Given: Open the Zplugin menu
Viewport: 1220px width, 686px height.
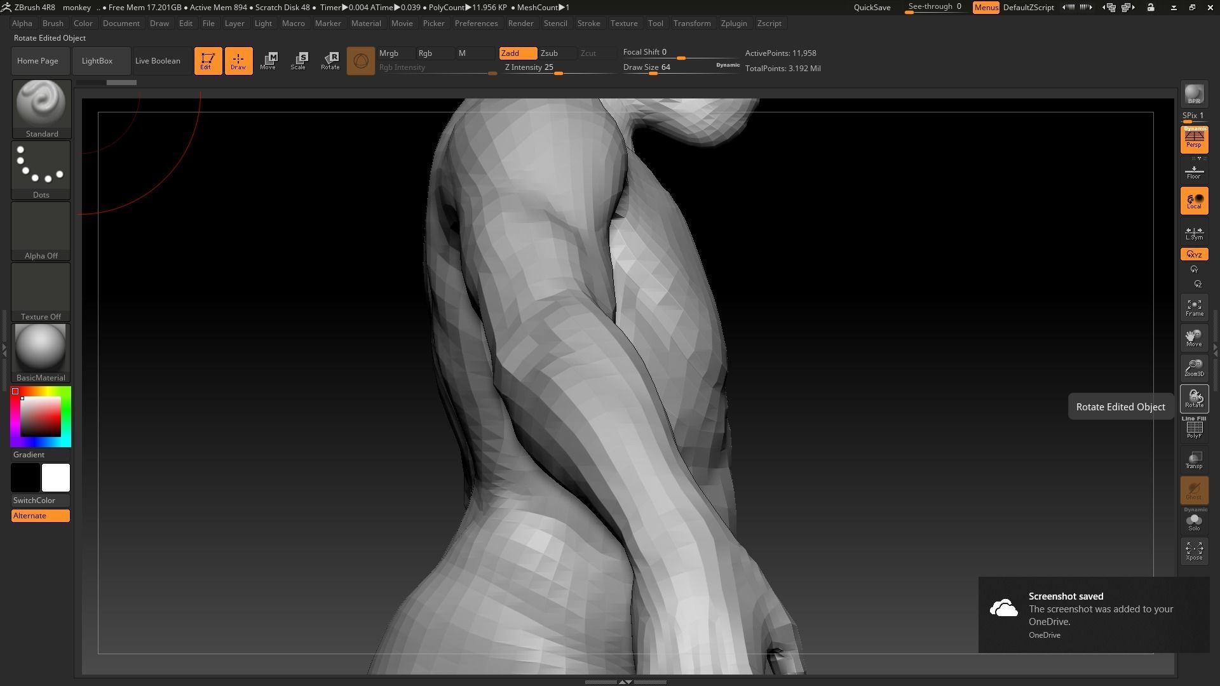Looking at the screenshot, I should click(734, 24).
